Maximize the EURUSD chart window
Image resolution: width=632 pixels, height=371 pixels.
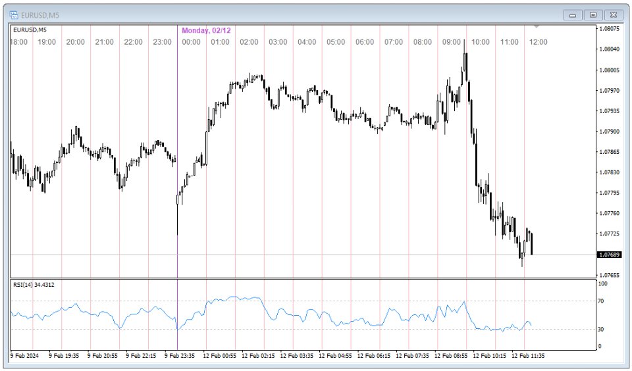click(x=592, y=14)
